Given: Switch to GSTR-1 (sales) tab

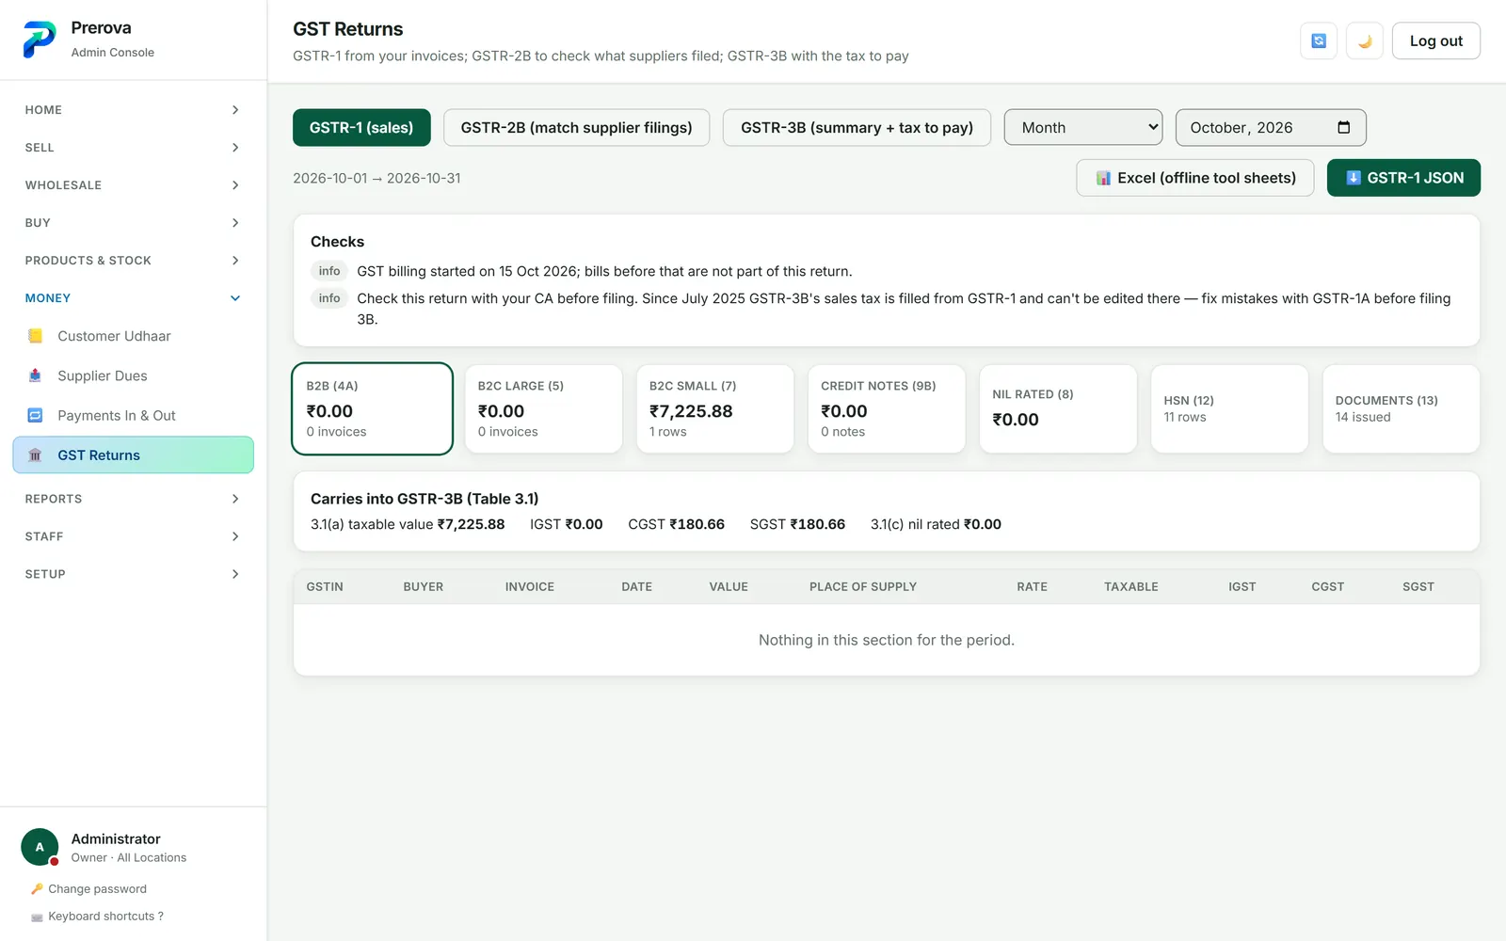Looking at the screenshot, I should [361, 127].
